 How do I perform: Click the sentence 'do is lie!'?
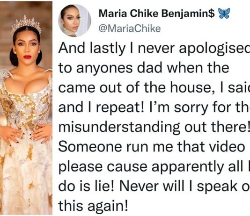tap(87, 186)
